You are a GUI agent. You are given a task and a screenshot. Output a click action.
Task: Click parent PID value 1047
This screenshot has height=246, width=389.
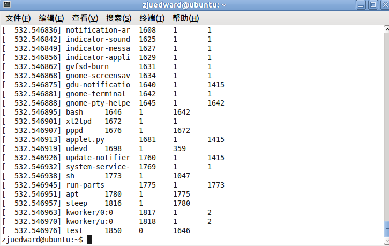[182, 176]
